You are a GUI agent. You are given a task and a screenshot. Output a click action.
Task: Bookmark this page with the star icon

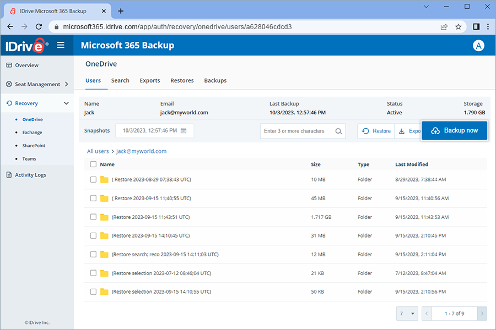[459, 27]
